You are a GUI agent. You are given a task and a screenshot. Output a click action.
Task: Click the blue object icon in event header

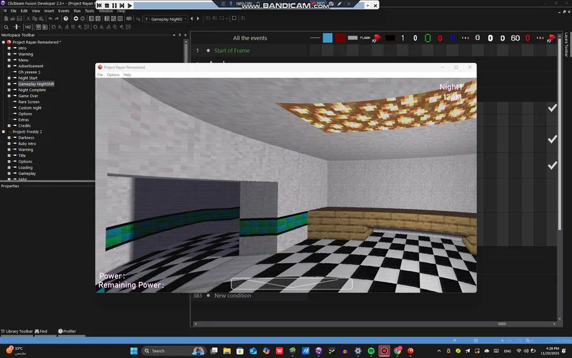(327, 38)
